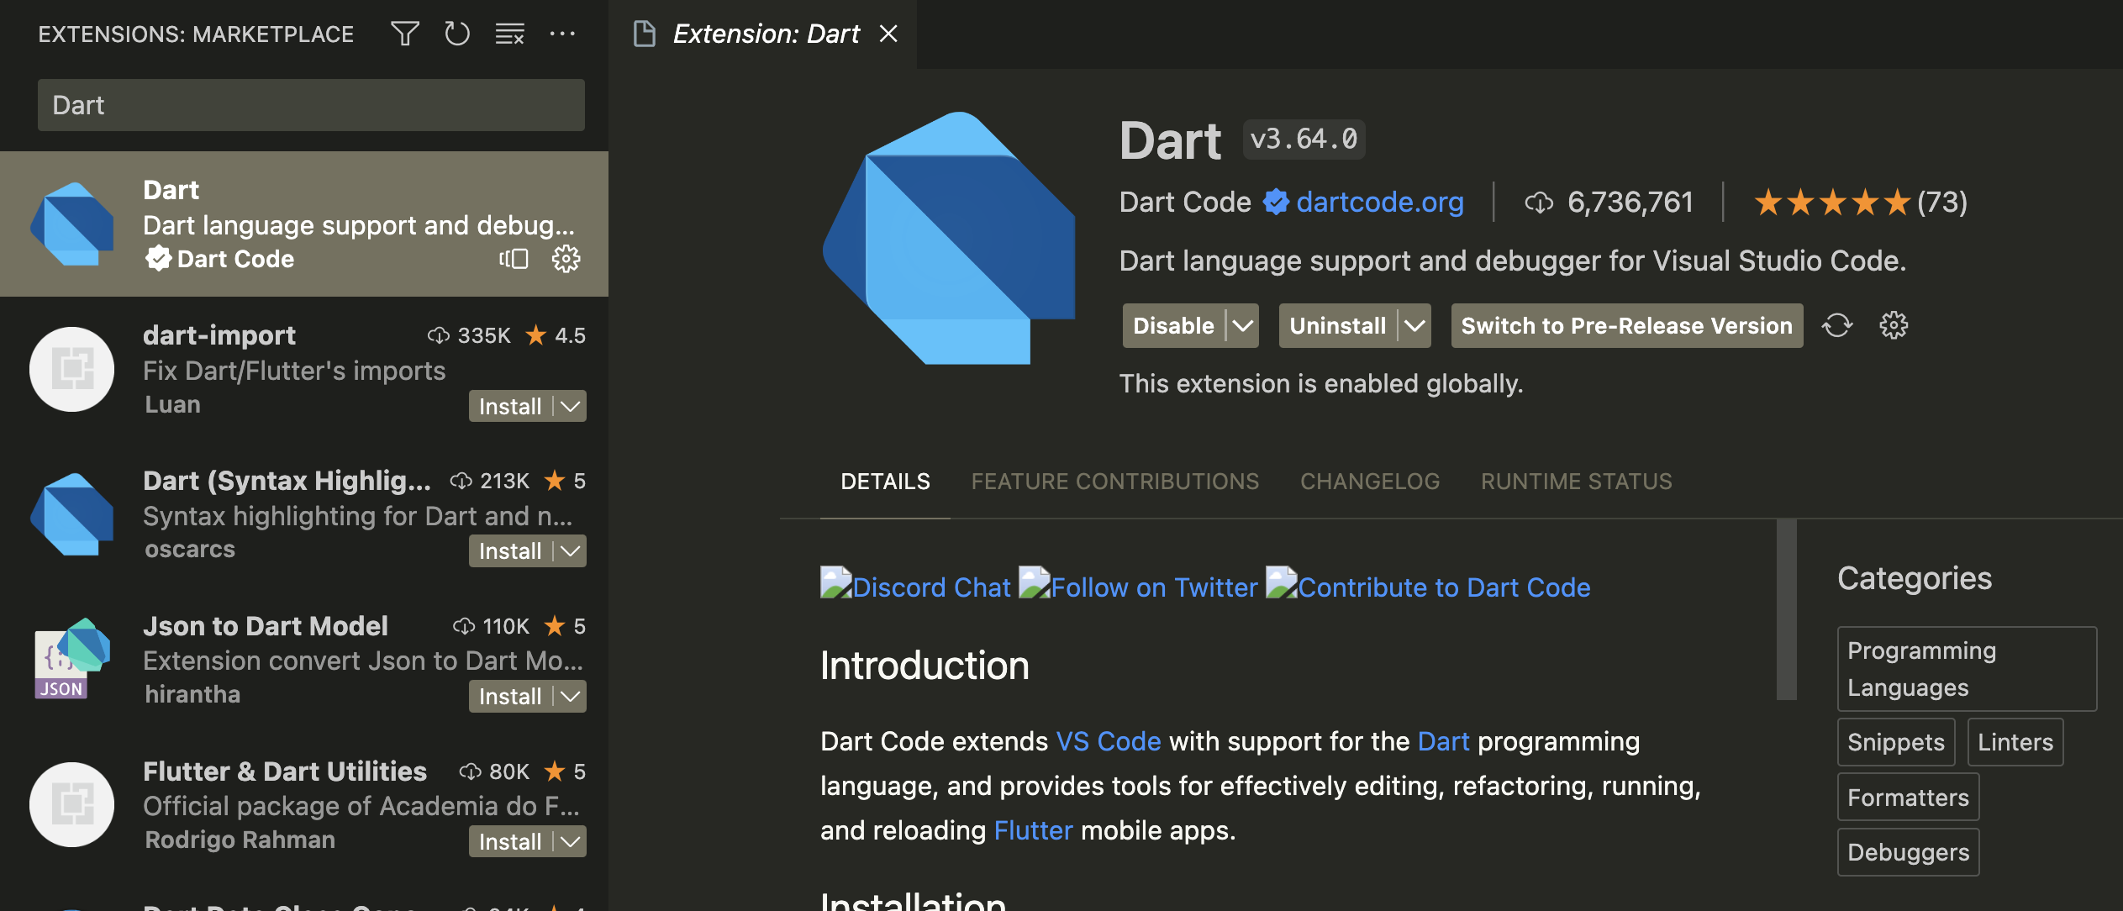2123x911 pixels.
Task: Expand Install dropdown for Flutter & Dart Utilities
Action: click(571, 842)
